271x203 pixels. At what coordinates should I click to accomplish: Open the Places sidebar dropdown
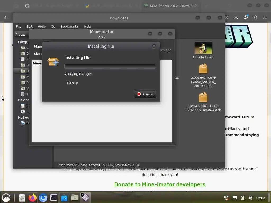21,34
